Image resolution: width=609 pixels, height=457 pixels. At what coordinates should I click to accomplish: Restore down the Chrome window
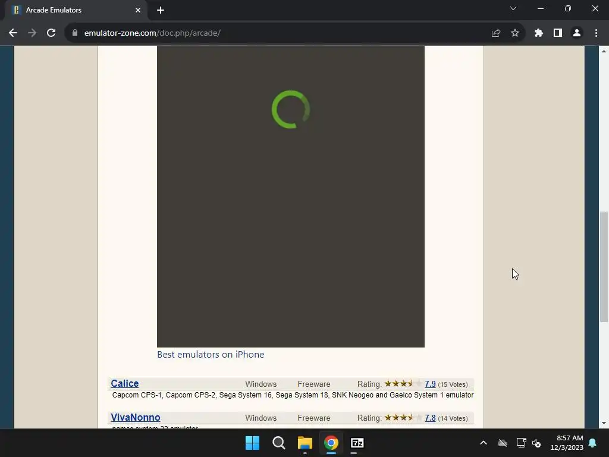point(568,8)
